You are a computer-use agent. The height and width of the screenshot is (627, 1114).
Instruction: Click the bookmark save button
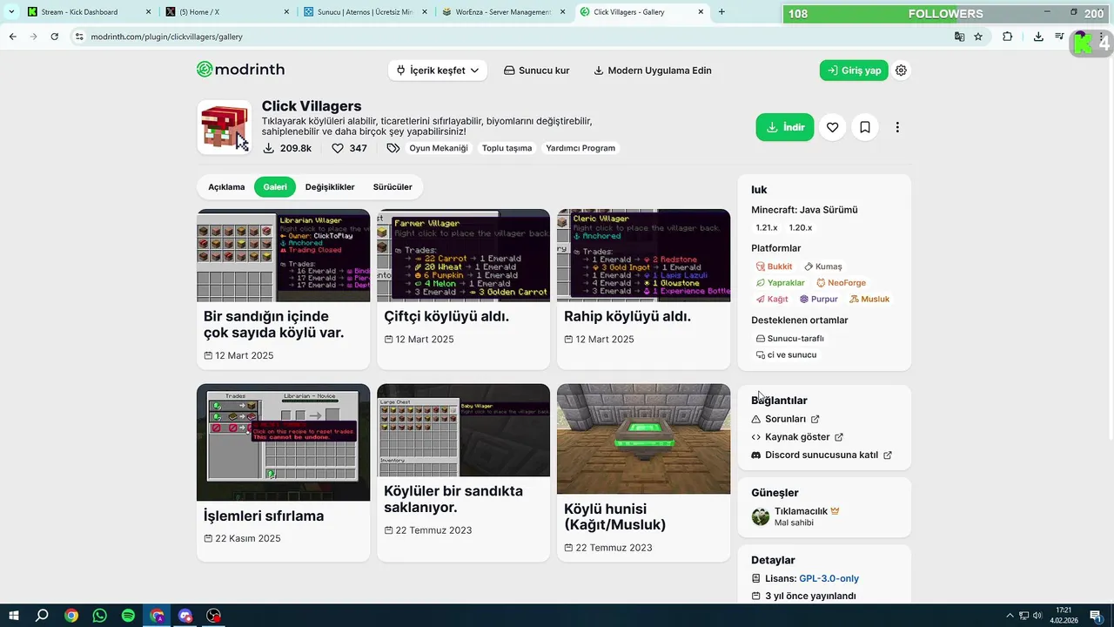coord(865,127)
